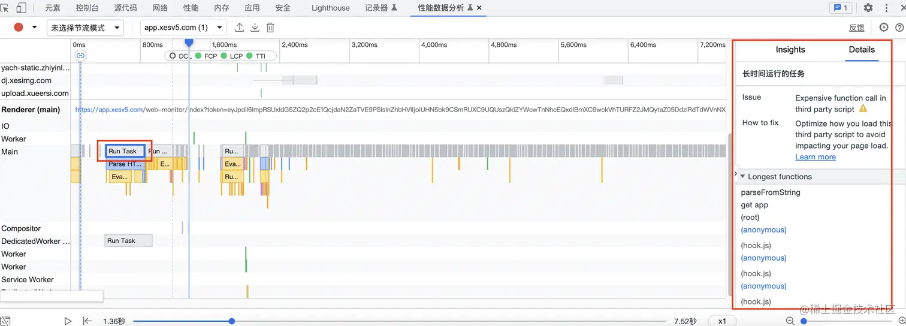The height and width of the screenshot is (326, 906).
Task: Open the DevTools more options menu
Action: click(x=886, y=8)
